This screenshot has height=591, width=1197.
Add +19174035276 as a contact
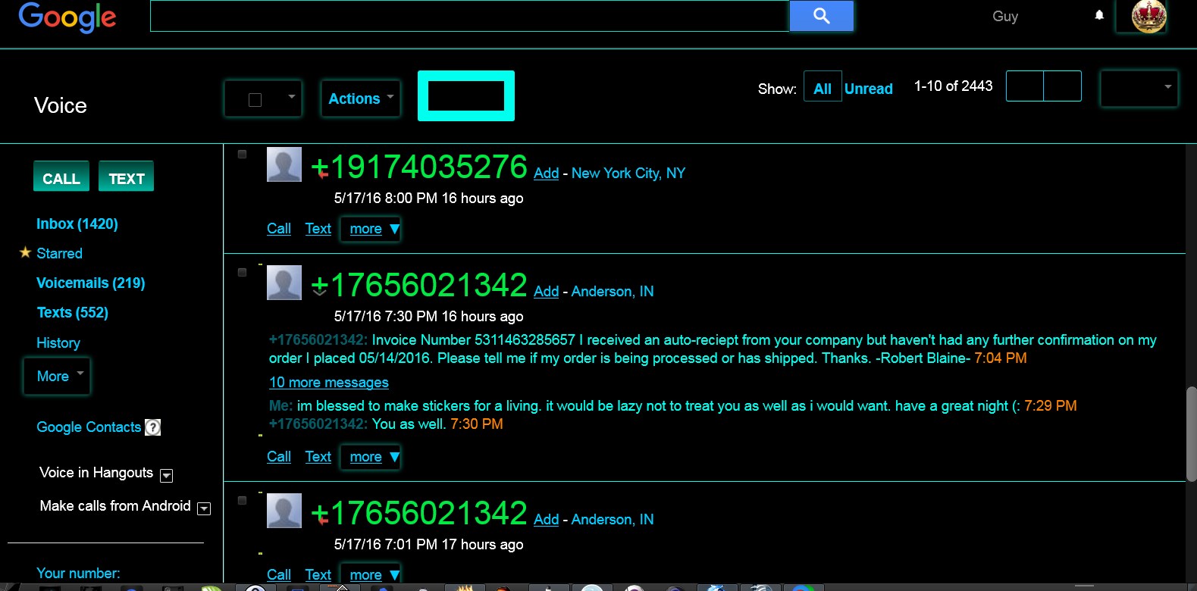(x=546, y=174)
